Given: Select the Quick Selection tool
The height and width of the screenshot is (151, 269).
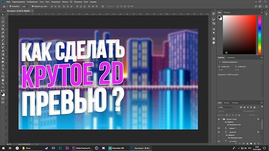Looking at the screenshot, I should (3, 26).
